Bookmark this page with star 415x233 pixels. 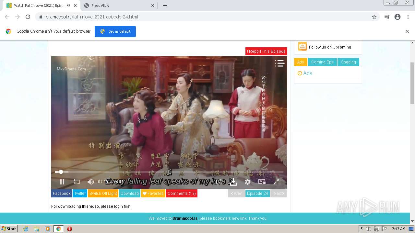(x=374, y=17)
